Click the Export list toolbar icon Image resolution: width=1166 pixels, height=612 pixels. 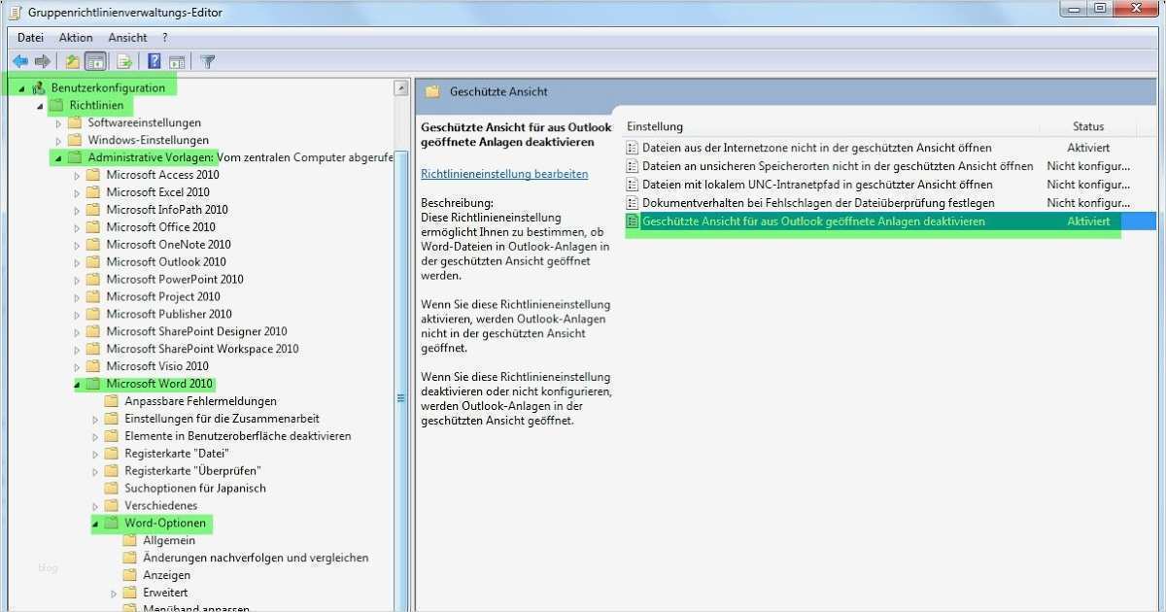point(124,61)
